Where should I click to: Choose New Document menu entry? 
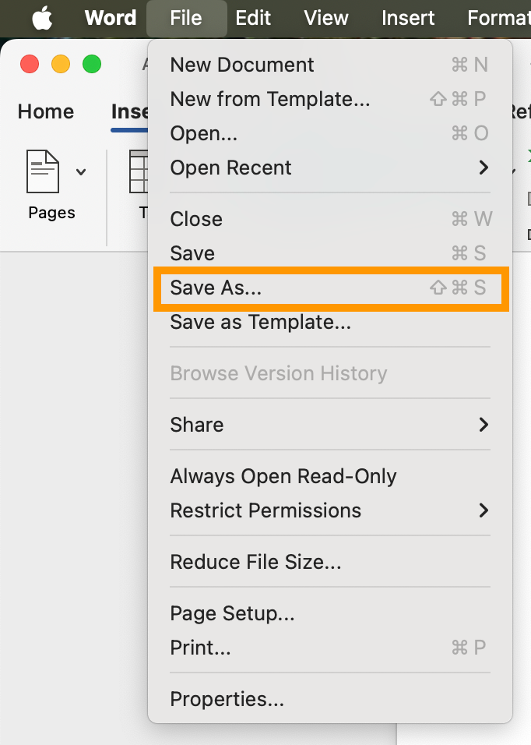pyautogui.click(x=242, y=65)
